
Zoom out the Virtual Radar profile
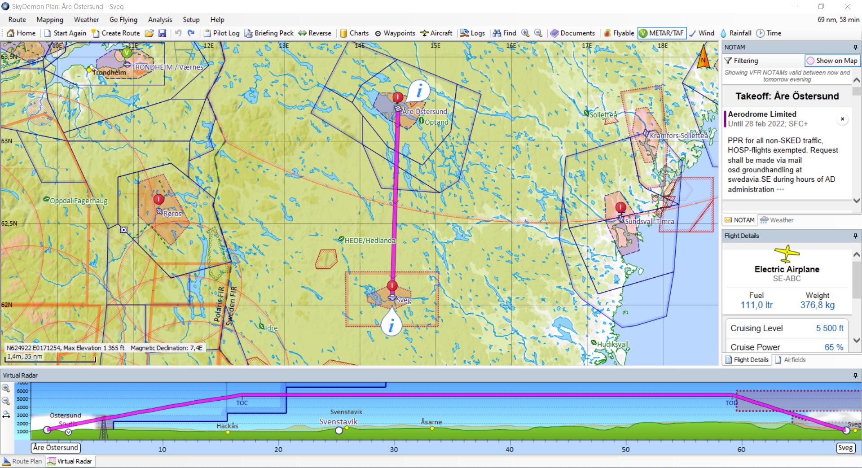pyautogui.click(x=6, y=401)
